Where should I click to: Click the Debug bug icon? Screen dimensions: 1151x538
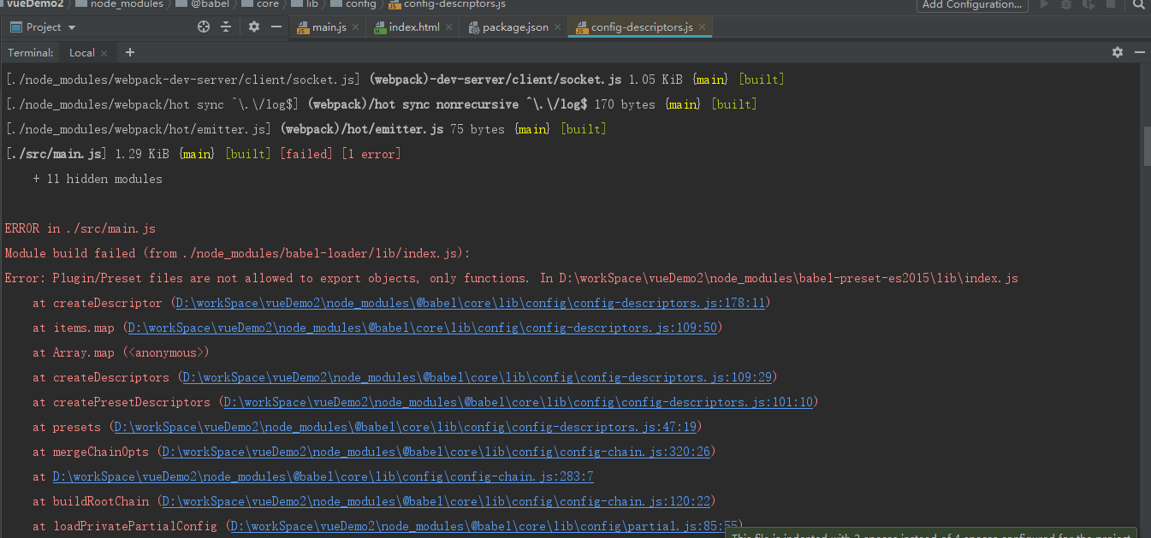point(1066,5)
